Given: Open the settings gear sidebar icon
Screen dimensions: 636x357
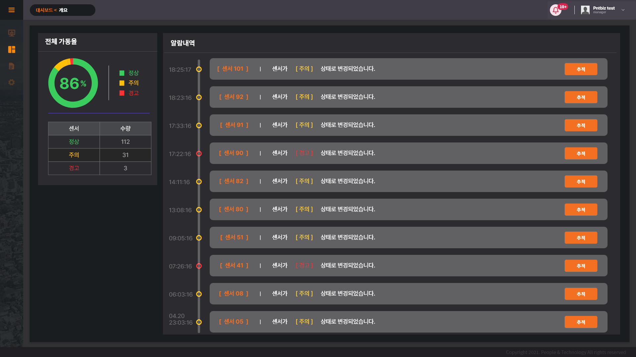Looking at the screenshot, I should coord(12,82).
